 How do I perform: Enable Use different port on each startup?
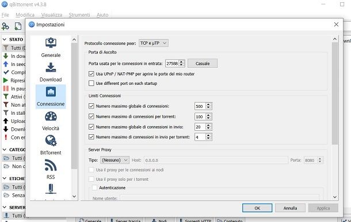click(x=91, y=83)
